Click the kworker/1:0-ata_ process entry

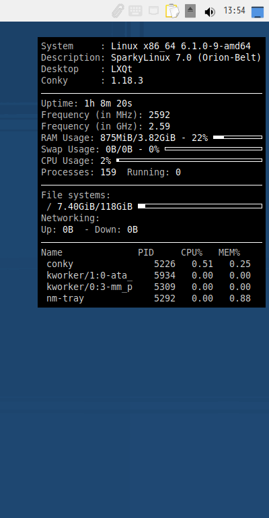point(89,275)
